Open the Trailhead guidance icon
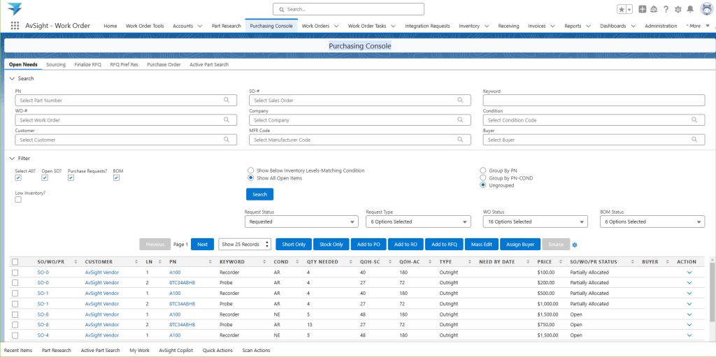 coord(654,9)
